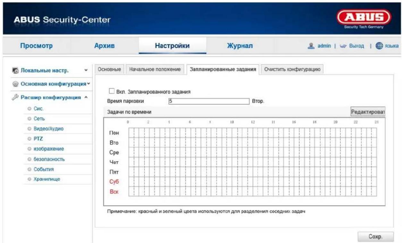Screen dimensions: 402x243
Task: Open безопасность in sidebar
Action: click(x=49, y=159)
